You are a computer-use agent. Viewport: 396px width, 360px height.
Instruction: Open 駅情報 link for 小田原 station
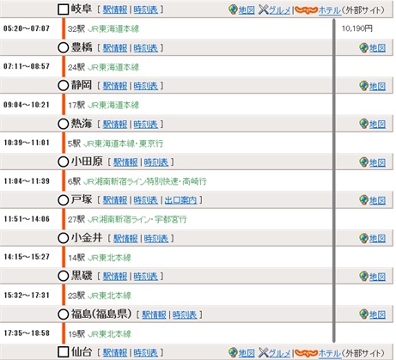click(x=125, y=162)
